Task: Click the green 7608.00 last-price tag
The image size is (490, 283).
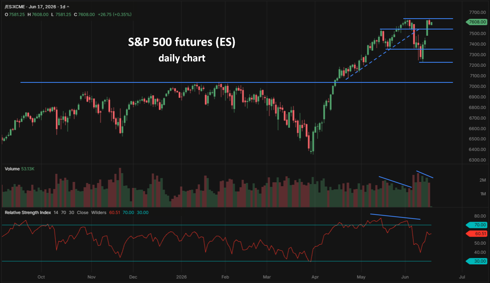Action: [477, 22]
